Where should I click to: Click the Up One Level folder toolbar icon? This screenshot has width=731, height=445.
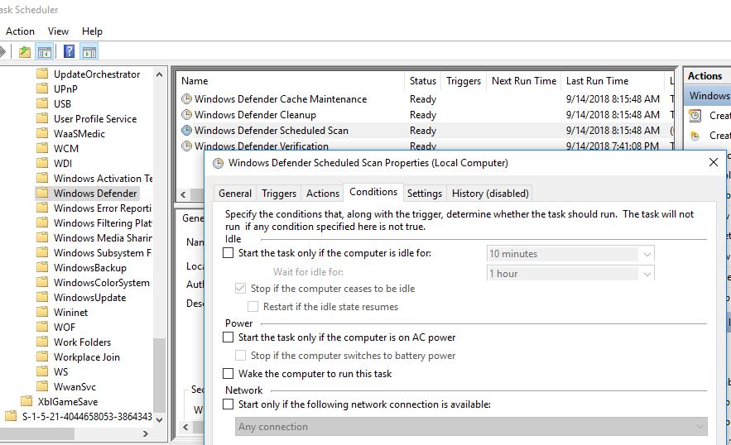tap(25, 51)
